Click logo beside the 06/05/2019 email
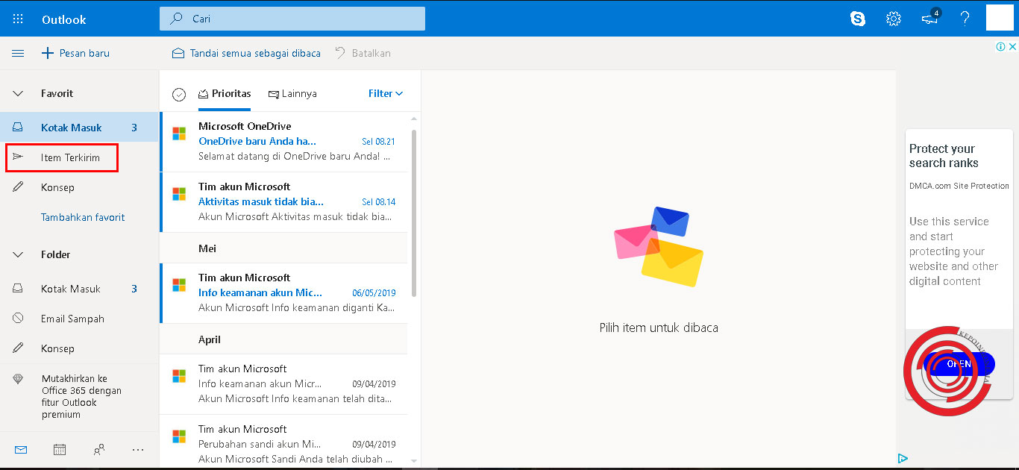 [x=179, y=285]
